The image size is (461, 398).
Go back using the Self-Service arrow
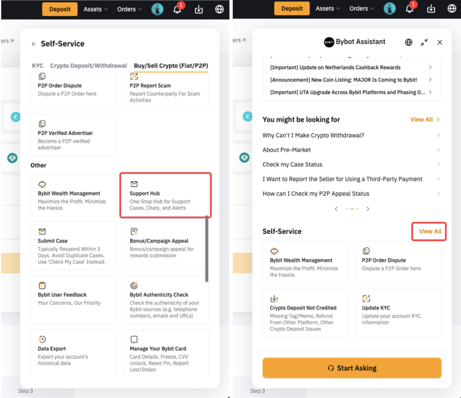click(34, 44)
